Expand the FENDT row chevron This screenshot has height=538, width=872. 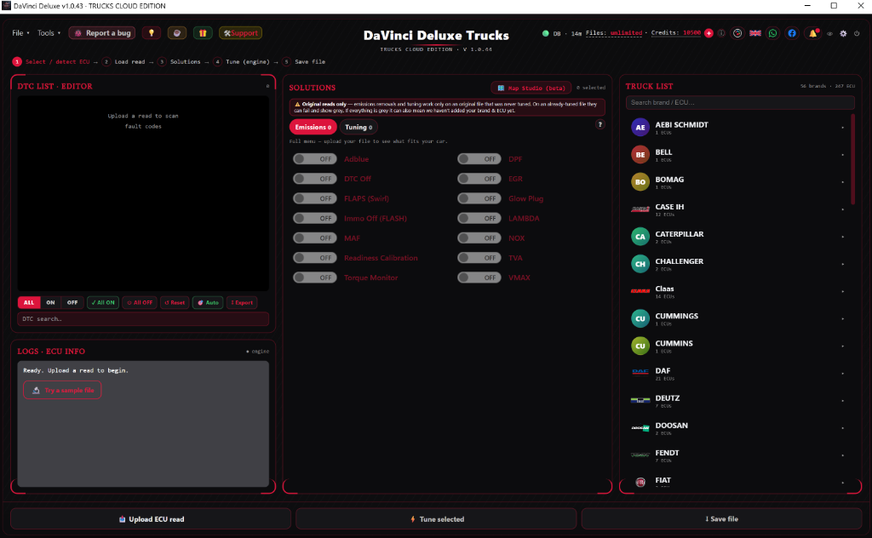click(x=842, y=455)
